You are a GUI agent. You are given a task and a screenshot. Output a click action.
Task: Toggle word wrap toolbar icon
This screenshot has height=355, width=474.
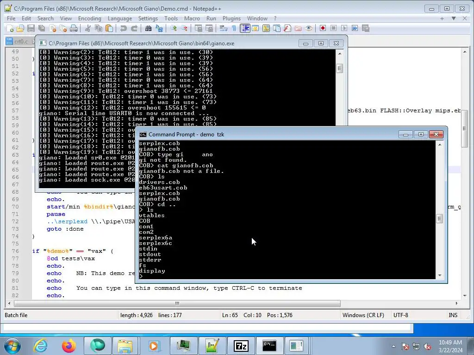224,28
